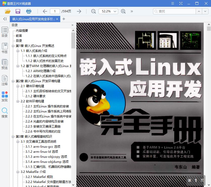Go to 2.2.4 光盘的内容结构及安装
This screenshot has width=211, height=187.
(45, 121)
